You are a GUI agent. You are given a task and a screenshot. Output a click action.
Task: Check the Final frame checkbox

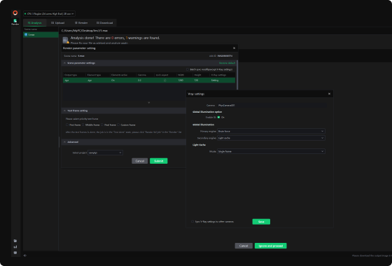tap(102, 125)
